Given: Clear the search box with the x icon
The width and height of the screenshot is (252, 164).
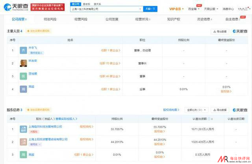Looking at the screenshot, I should [140, 9].
